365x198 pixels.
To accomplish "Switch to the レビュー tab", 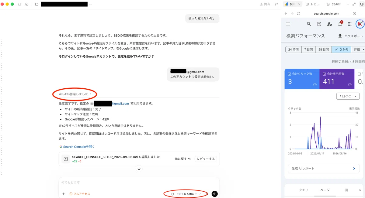I will pos(313,4).
